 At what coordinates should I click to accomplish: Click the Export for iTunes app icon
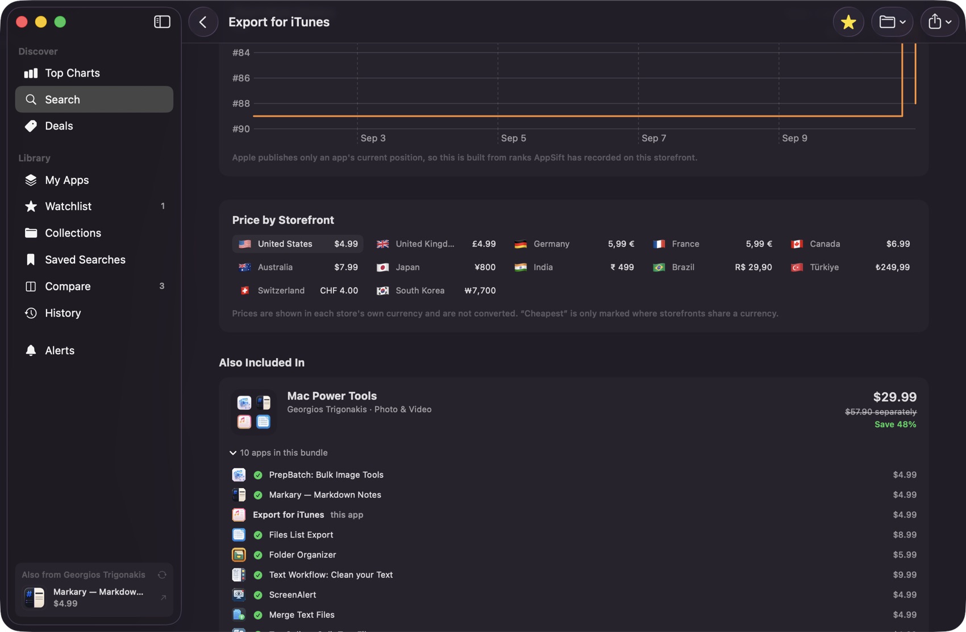[239, 514]
